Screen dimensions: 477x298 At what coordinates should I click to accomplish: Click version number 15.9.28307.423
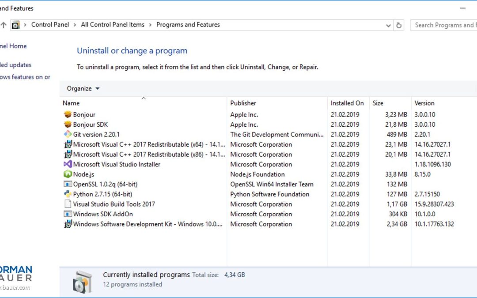[434, 204]
